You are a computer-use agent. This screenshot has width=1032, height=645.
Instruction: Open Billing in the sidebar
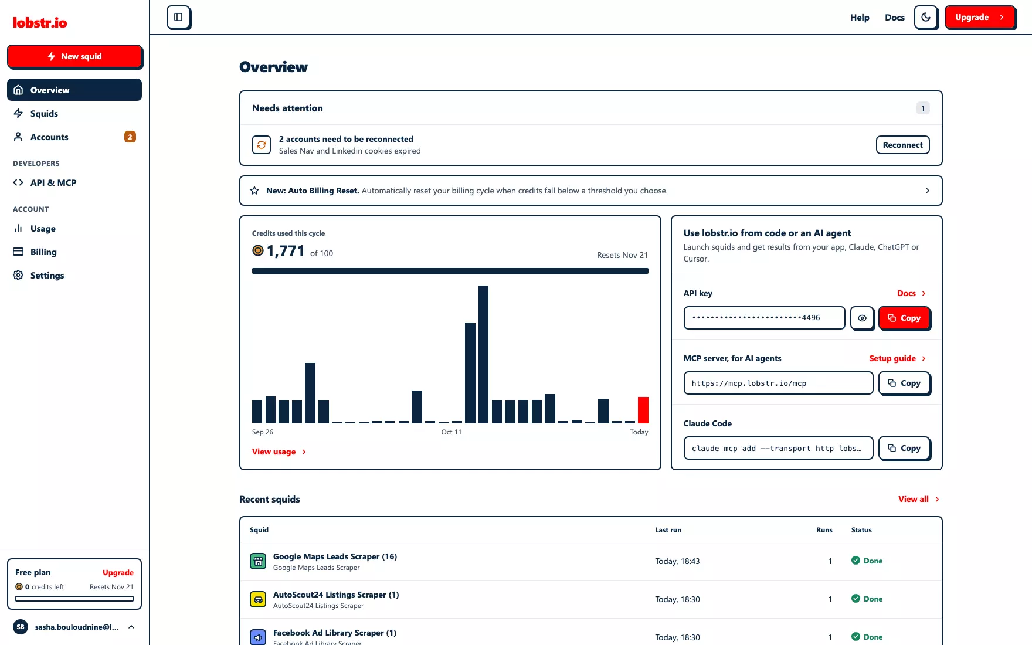[x=74, y=252]
